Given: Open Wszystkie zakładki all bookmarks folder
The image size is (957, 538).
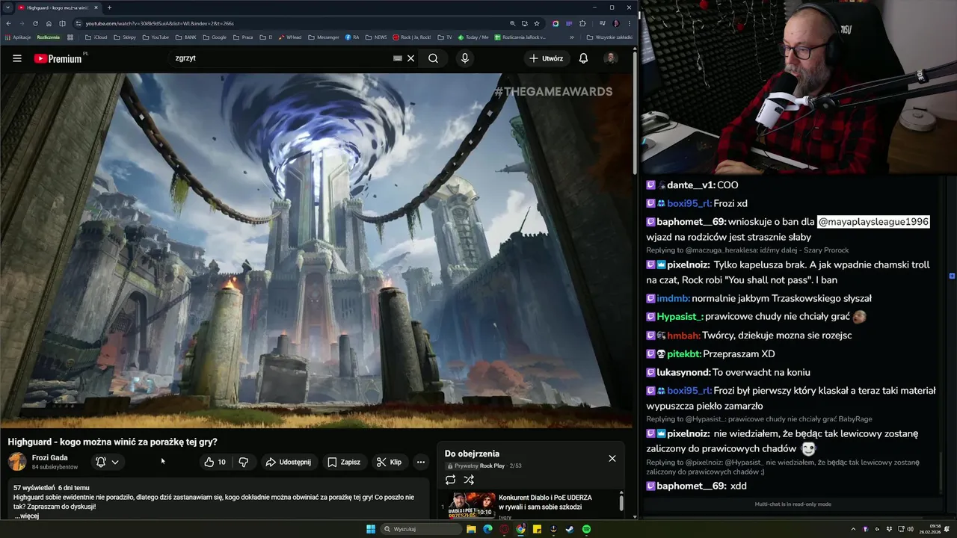Looking at the screenshot, I should [x=609, y=37].
